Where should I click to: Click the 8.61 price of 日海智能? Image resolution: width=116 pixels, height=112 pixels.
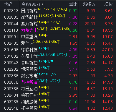point(109,11)
